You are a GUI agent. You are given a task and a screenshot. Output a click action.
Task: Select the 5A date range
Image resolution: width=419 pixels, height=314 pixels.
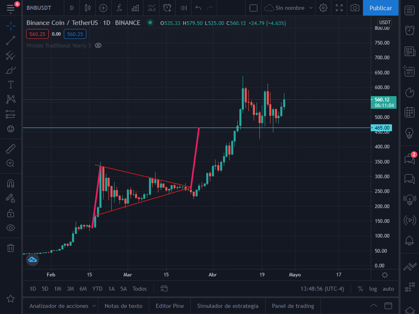tap(124, 289)
